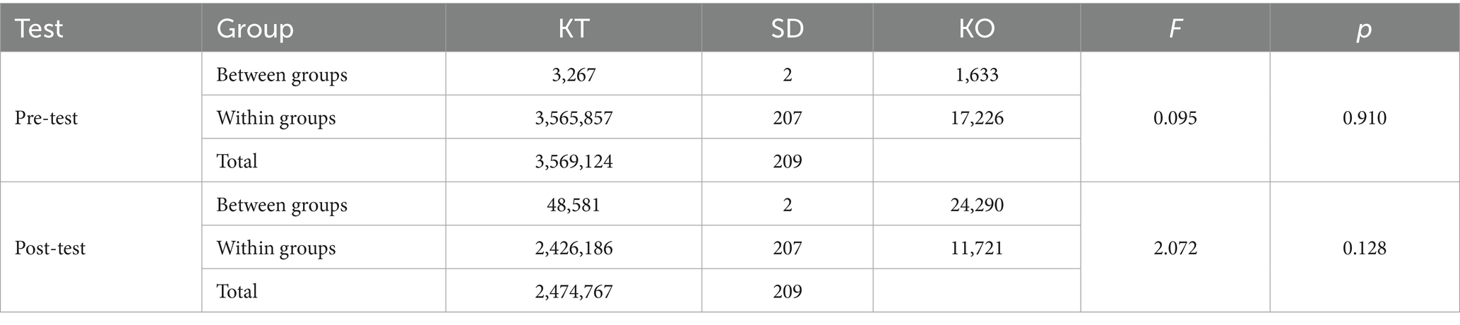Select the cell containing 3,565,857

point(574,117)
